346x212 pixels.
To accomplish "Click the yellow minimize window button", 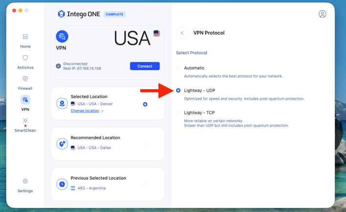I will pyautogui.click(x=21, y=10).
